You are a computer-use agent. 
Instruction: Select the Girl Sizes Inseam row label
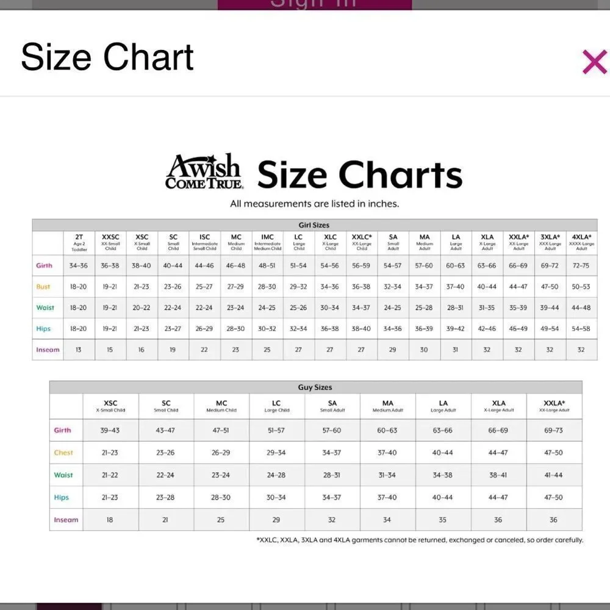tap(48, 350)
